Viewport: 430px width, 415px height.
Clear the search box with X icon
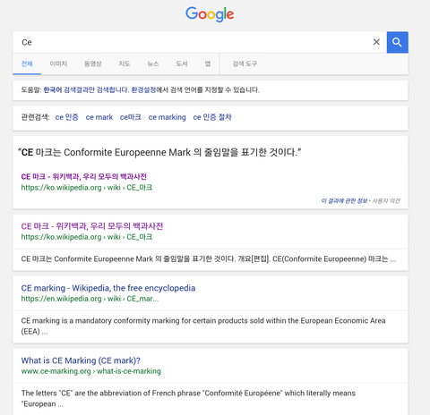pos(376,42)
